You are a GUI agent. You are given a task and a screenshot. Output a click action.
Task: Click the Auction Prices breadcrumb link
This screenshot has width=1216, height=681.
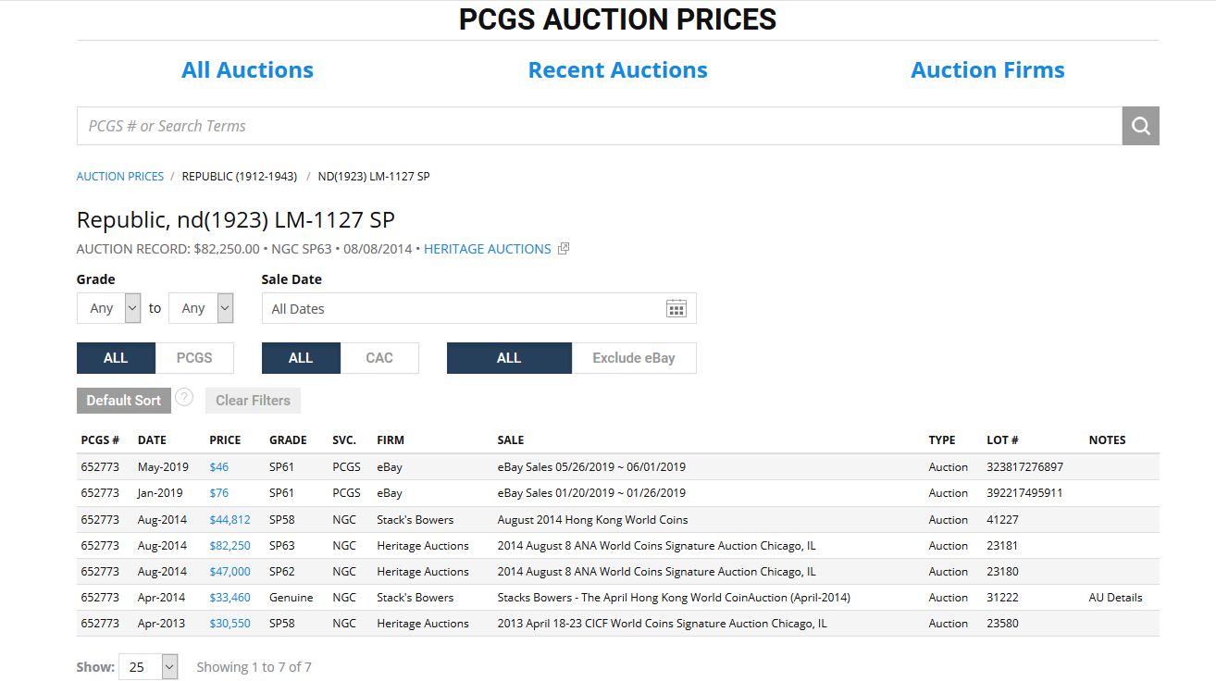pyautogui.click(x=120, y=176)
